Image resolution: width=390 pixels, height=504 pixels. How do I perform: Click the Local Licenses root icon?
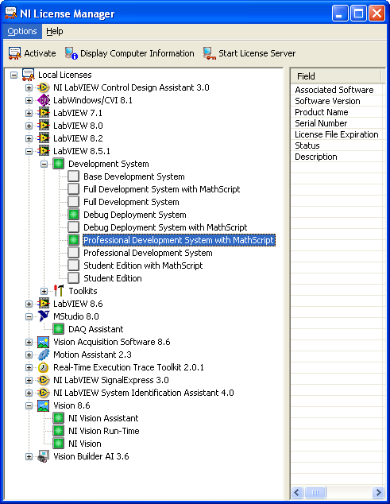click(x=29, y=75)
